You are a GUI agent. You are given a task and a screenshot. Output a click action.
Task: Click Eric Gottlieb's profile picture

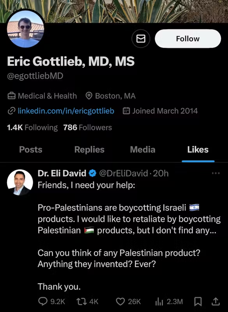pos(25,27)
